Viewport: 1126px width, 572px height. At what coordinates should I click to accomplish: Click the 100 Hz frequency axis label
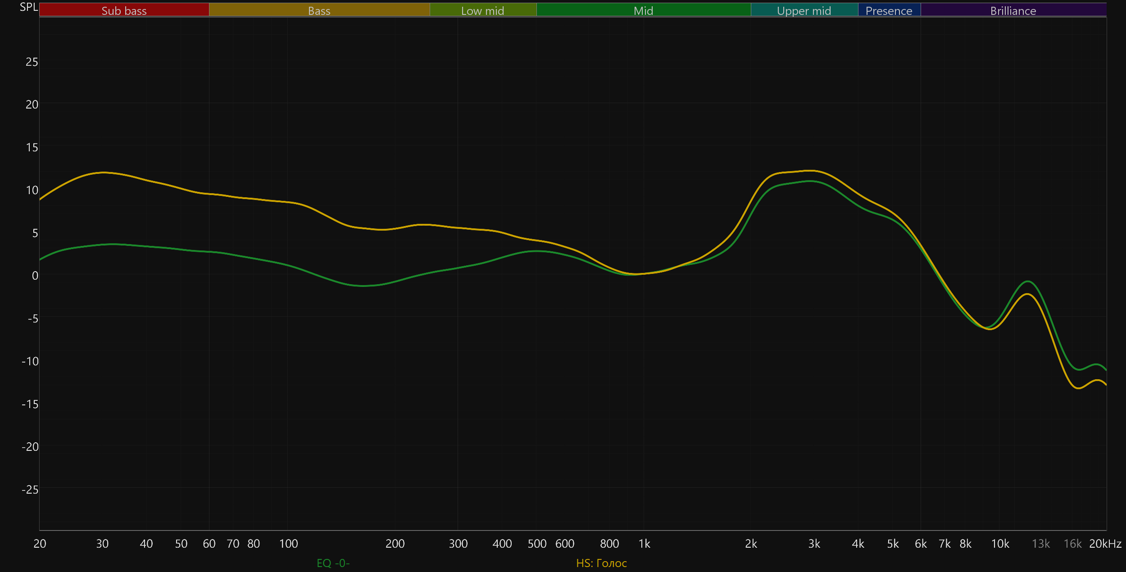click(x=288, y=544)
